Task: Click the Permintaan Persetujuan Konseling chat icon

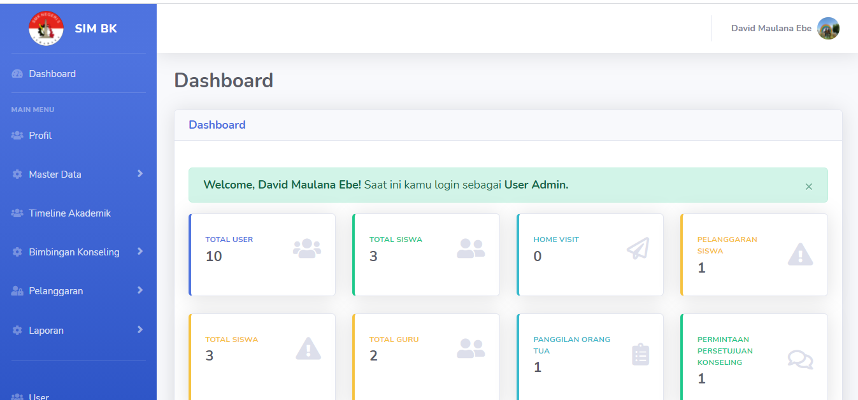Action: 800,359
